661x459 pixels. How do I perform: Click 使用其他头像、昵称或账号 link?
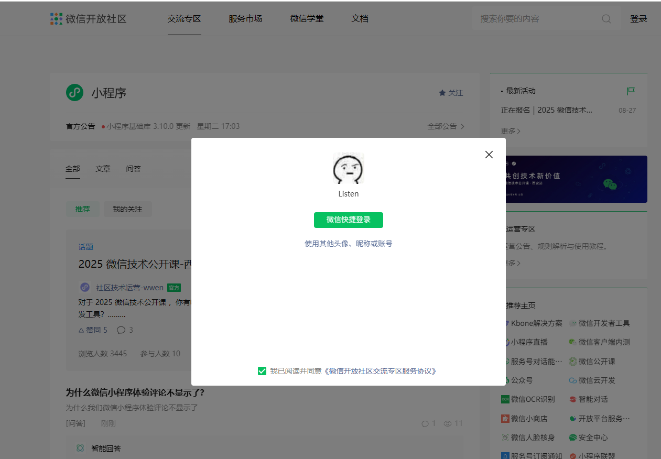[x=349, y=244]
